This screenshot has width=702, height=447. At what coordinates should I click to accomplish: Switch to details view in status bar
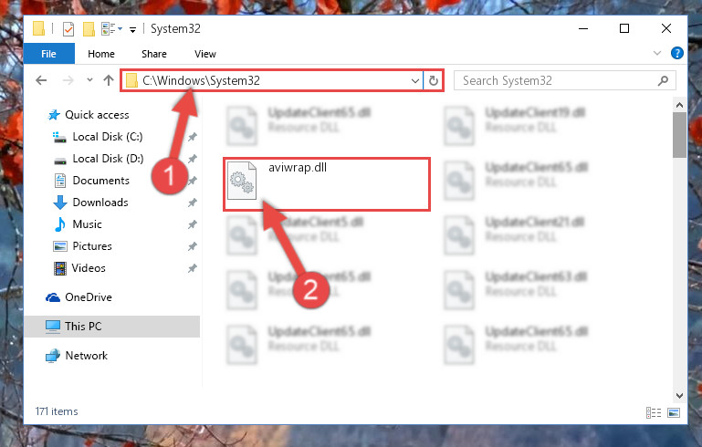[x=654, y=412]
